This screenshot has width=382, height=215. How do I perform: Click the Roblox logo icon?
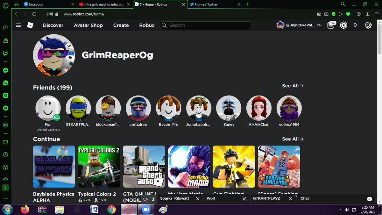30,25
